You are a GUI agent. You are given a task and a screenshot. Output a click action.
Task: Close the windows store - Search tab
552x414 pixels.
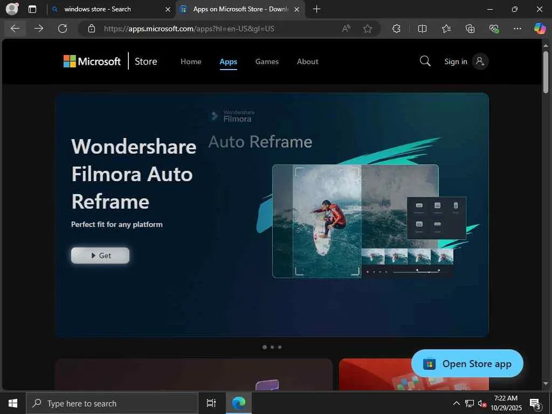tap(168, 10)
